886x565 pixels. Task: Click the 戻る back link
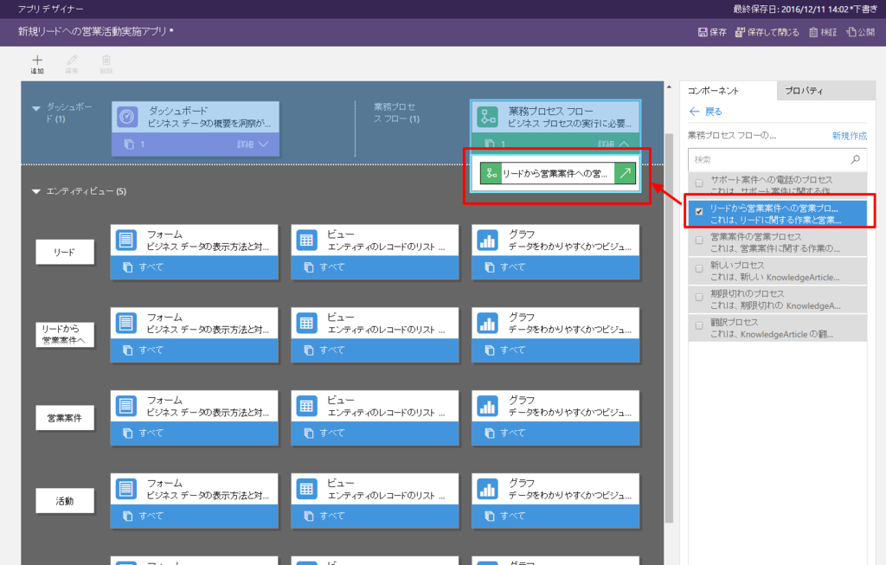point(713,112)
